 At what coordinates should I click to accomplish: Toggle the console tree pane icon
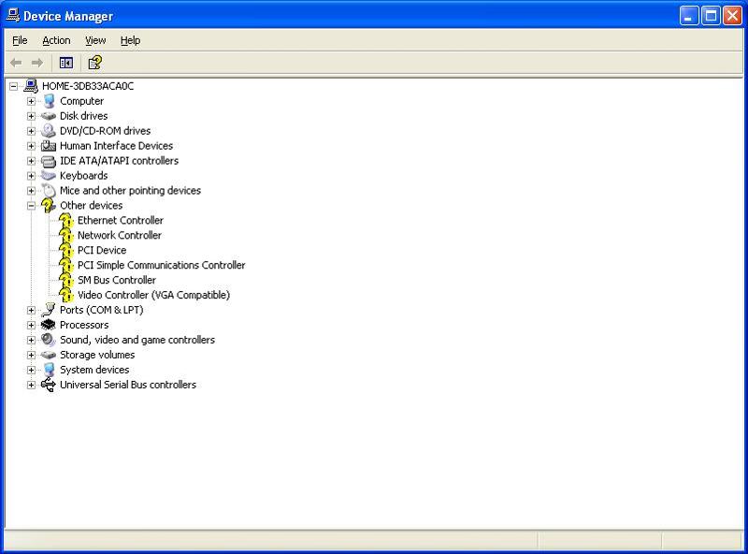(x=65, y=63)
